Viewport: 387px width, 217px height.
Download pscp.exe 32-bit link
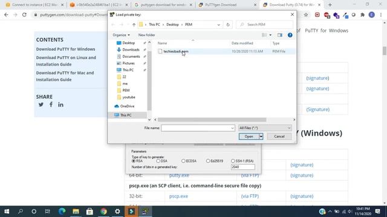[178, 196]
